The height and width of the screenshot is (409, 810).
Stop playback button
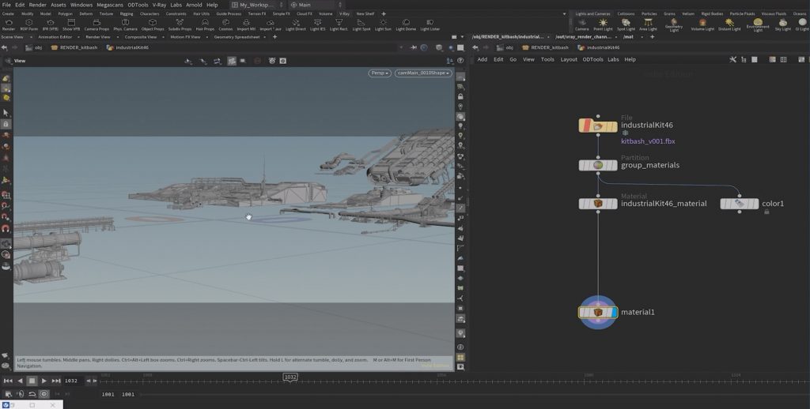click(x=32, y=381)
